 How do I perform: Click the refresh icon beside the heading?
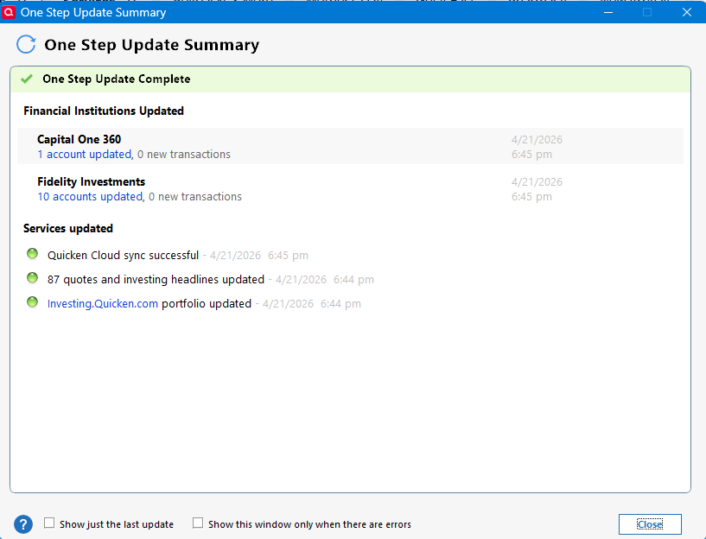pyautogui.click(x=26, y=45)
